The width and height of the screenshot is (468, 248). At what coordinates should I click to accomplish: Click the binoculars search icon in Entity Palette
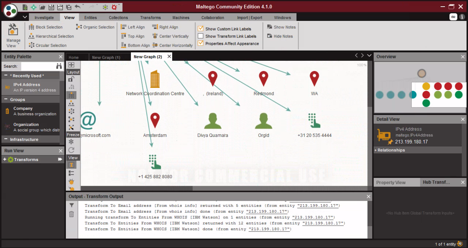[x=59, y=66]
